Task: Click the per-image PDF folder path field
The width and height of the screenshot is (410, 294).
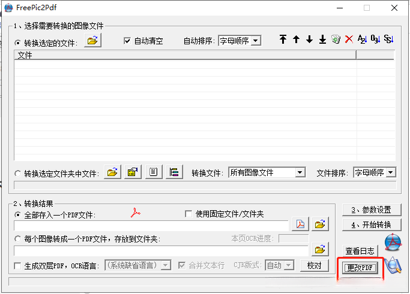Action: click(x=161, y=251)
